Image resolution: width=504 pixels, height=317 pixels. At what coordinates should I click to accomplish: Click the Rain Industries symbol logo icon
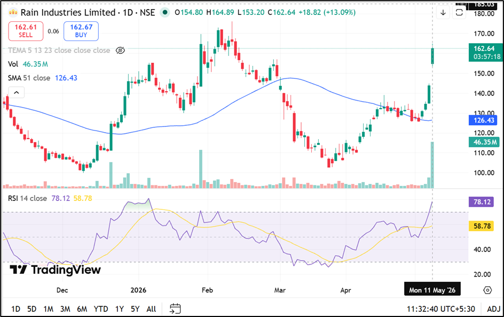coord(13,12)
